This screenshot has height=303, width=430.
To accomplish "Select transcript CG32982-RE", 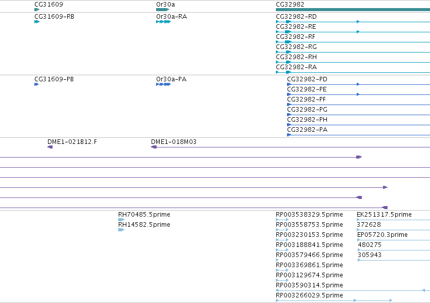I will click(296, 27).
